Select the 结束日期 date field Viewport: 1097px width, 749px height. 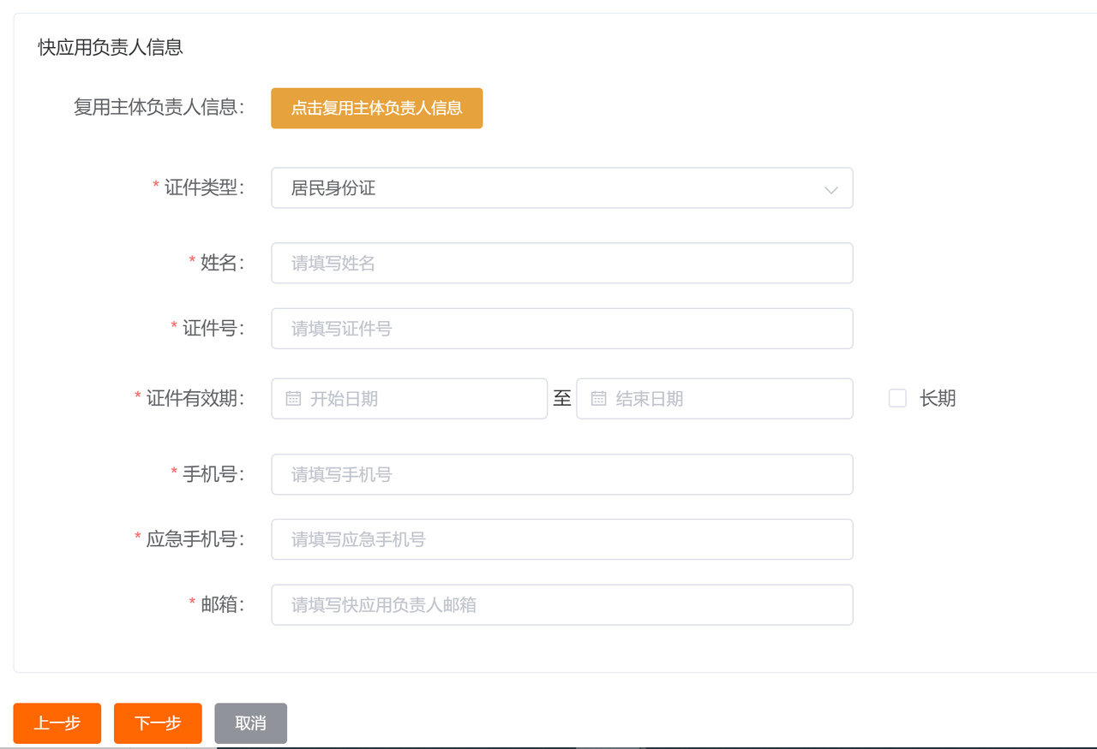715,399
